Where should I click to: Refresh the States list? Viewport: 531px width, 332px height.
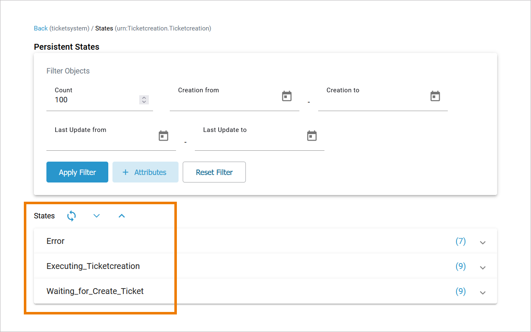71,216
